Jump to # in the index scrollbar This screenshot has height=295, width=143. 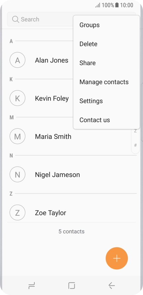(x=135, y=145)
